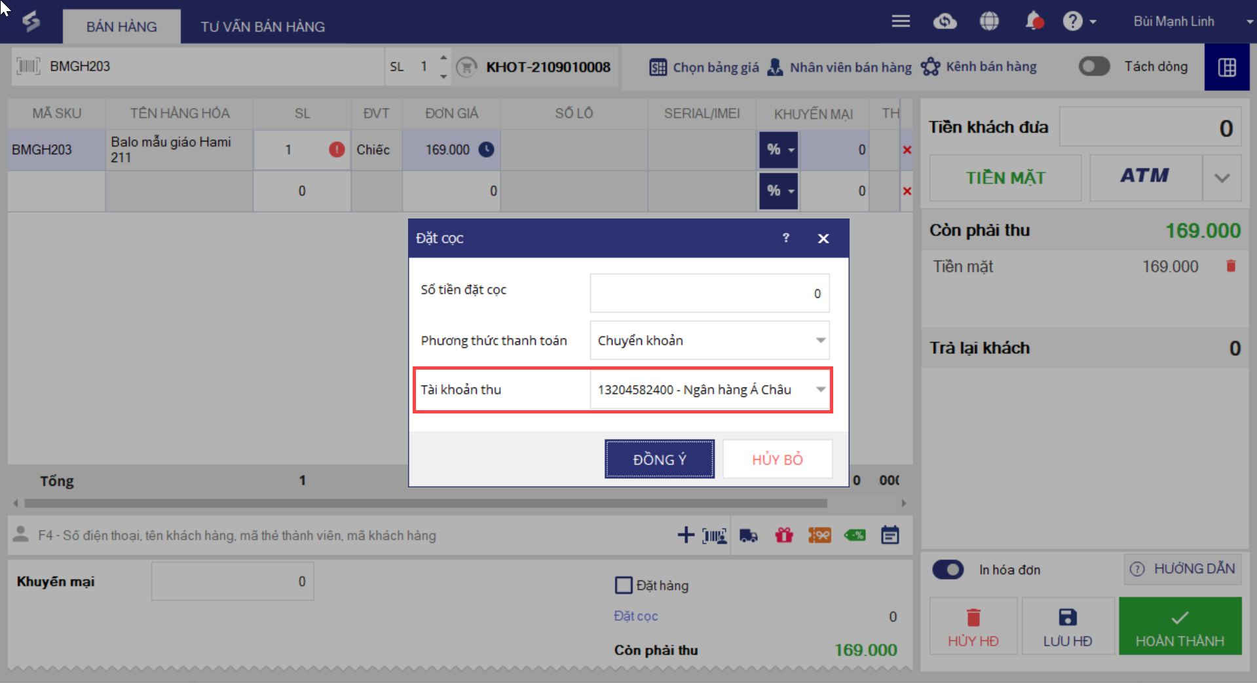Click the delivery truck icon
The image size is (1257, 683).
(748, 536)
